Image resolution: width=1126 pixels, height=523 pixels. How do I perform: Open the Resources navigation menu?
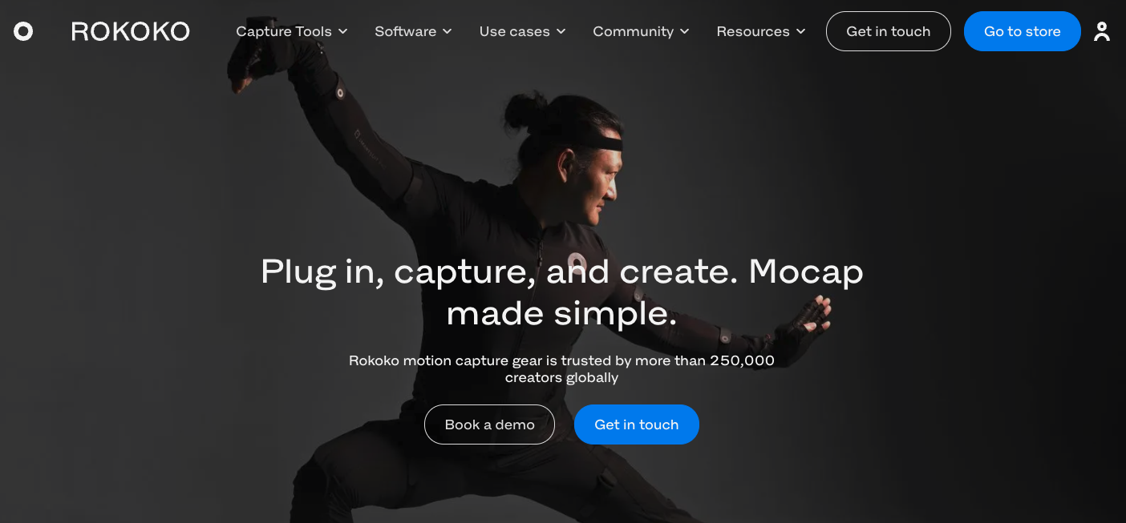[x=761, y=31]
